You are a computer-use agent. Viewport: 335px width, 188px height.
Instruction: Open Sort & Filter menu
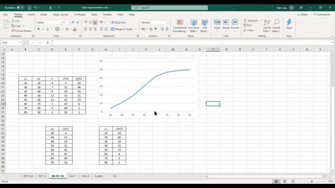tap(267, 26)
